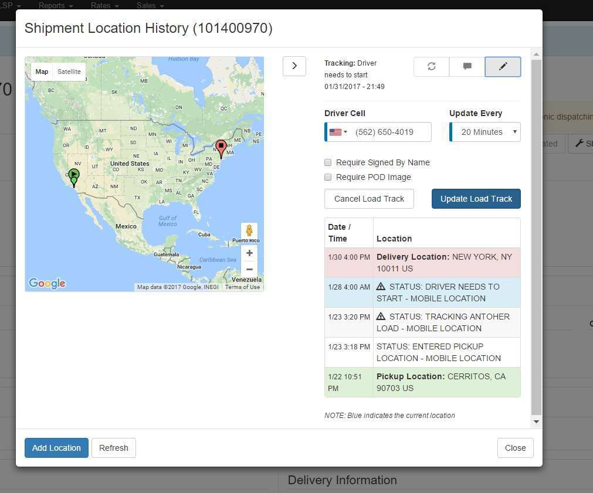
Task: Enable Require Signed By Name
Action: coord(328,162)
